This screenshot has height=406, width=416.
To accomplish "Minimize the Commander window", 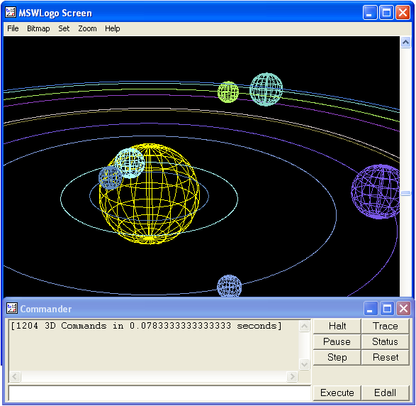I will coord(371,309).
